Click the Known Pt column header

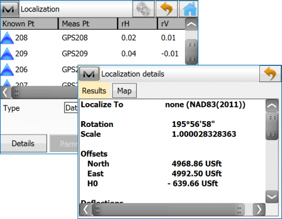click(29, 24)
